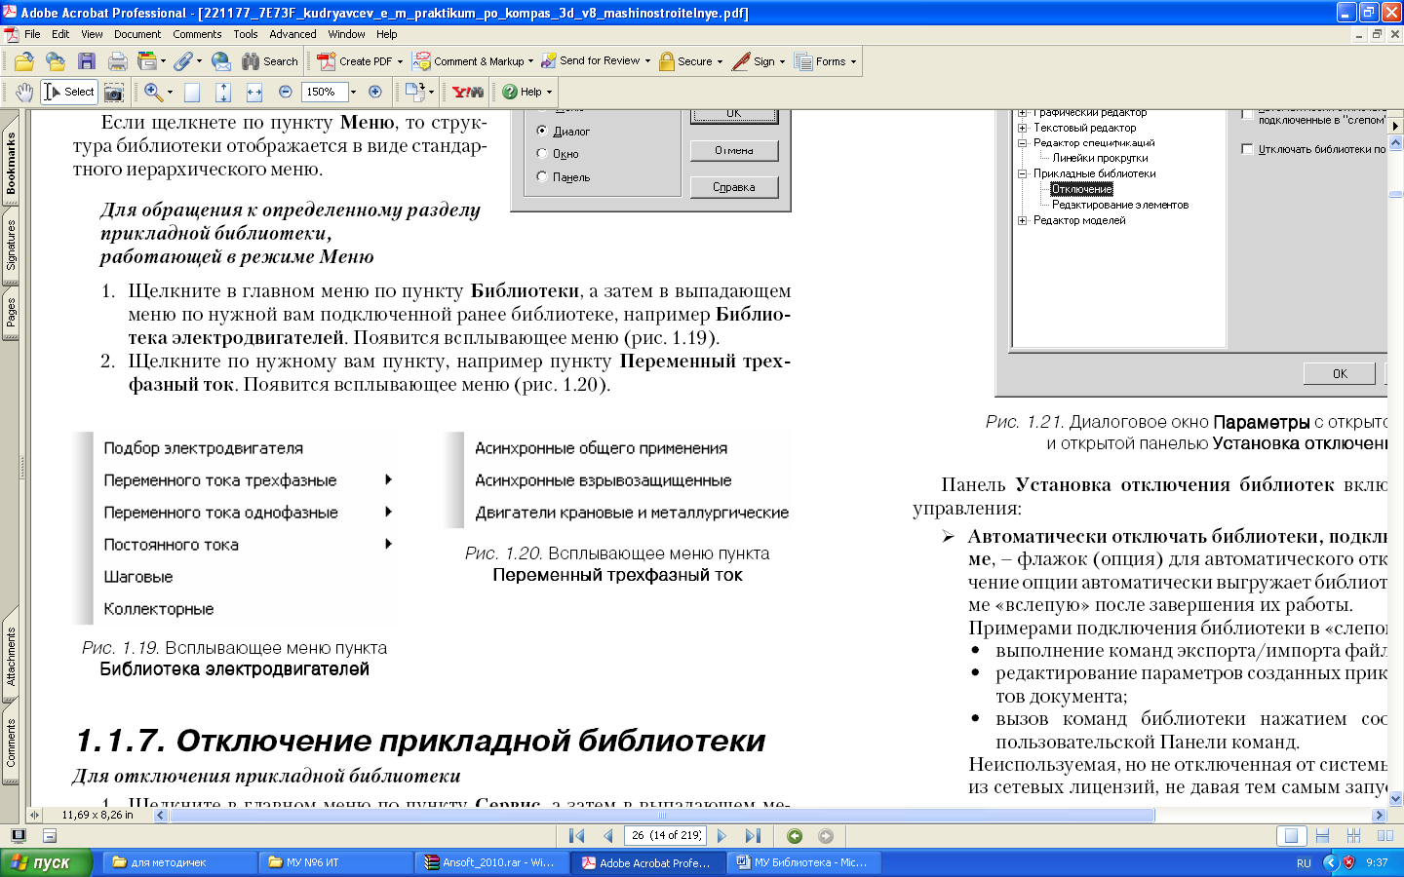Expand Текстовый редактор tree node in figure
This screenshot has height=877, width=1404.
[1022, 128]
